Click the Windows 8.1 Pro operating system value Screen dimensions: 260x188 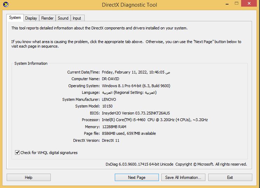[136, 86]
